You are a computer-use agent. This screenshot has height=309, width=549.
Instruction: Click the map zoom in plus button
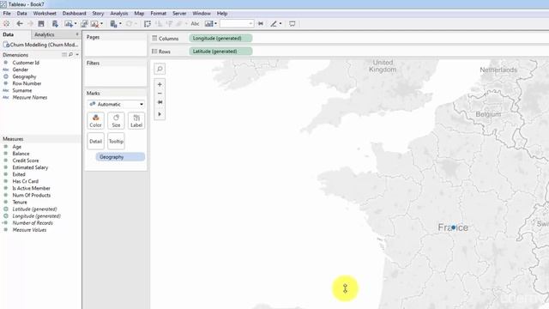[x=160, y=84]
